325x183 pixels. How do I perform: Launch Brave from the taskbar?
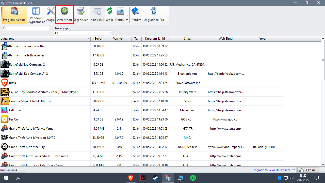pos(131,178)
